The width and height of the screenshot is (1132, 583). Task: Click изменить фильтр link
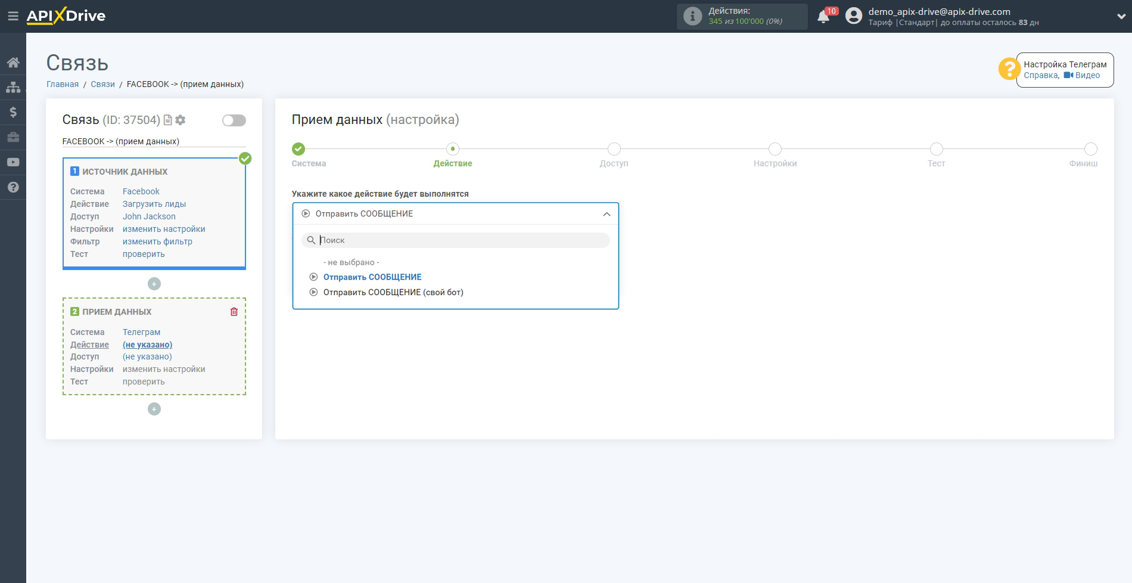pyautogui.click(x=157, y=241)
